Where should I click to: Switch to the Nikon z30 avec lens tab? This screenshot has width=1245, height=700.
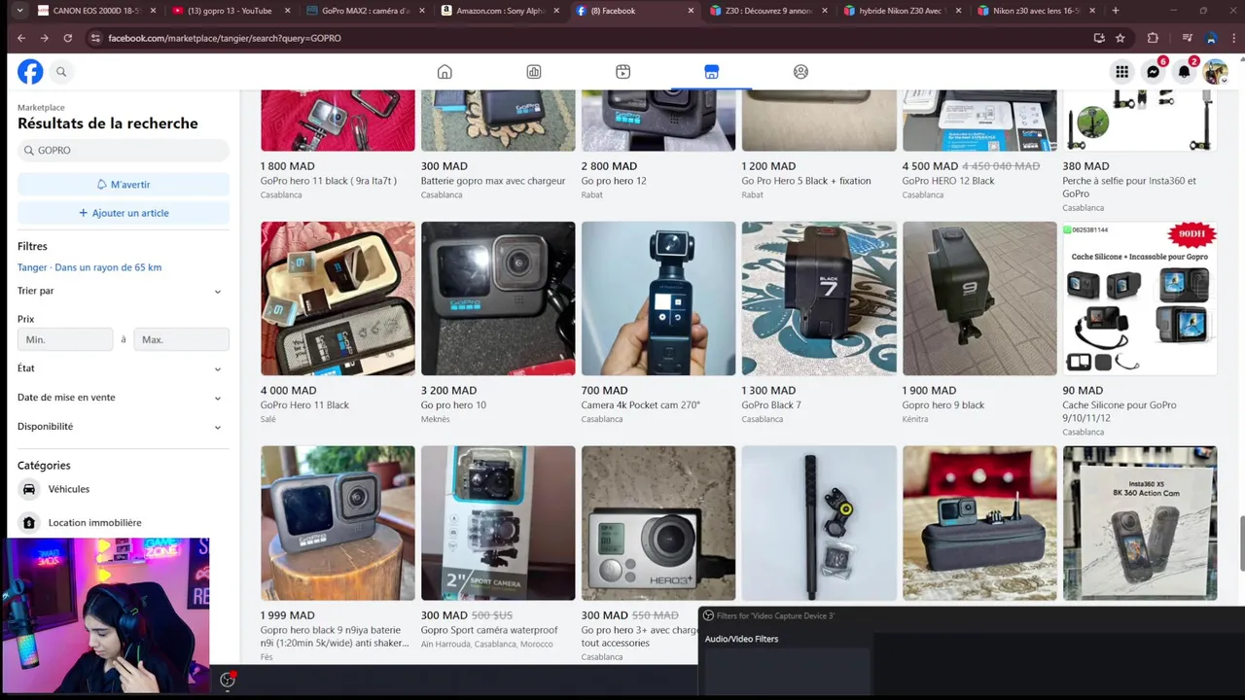(x=1036, y=11)
